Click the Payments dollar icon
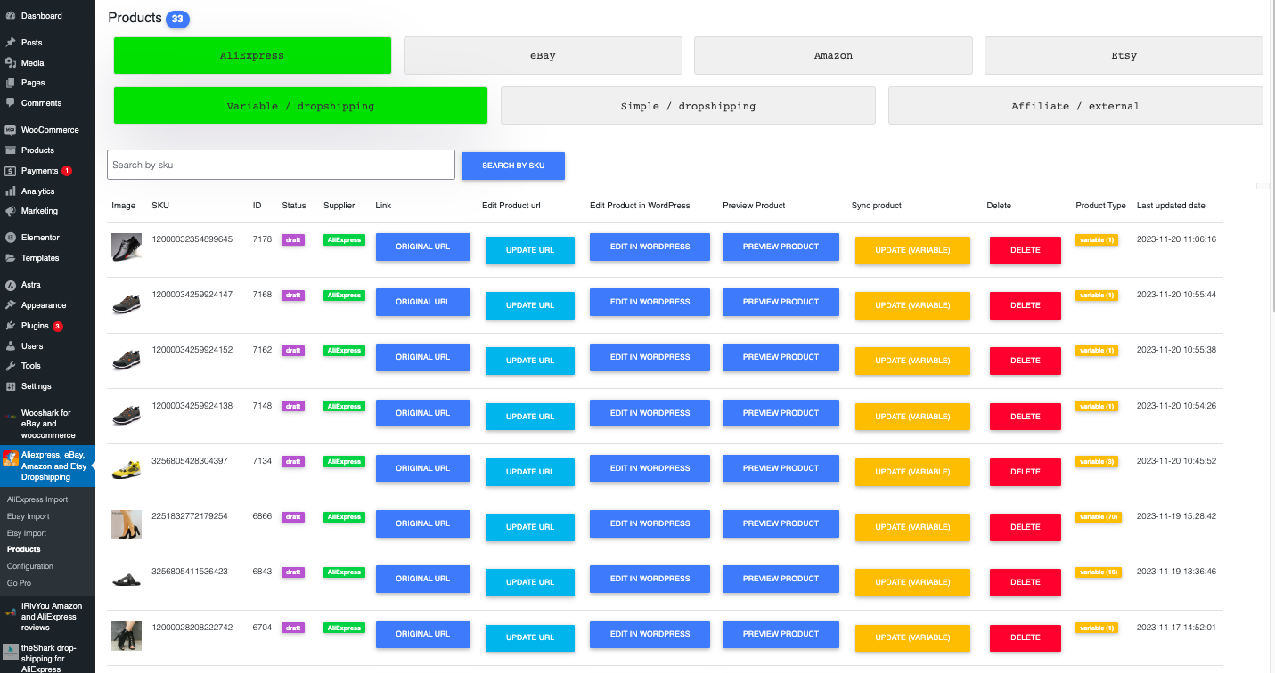This screenshot has width=1275, height=673. coord(10,171)
